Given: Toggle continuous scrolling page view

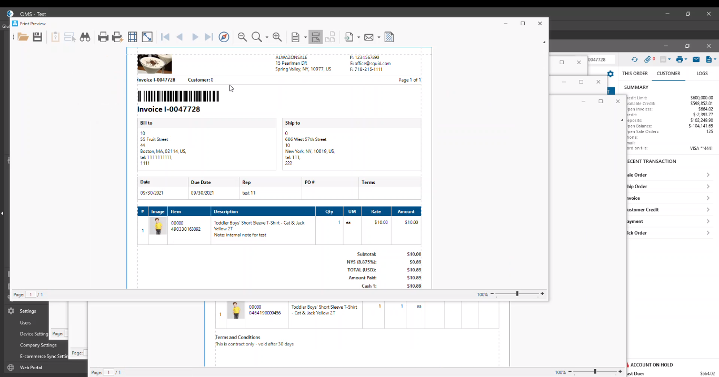Looking at the screenshot, I should [x=315, y=37].
